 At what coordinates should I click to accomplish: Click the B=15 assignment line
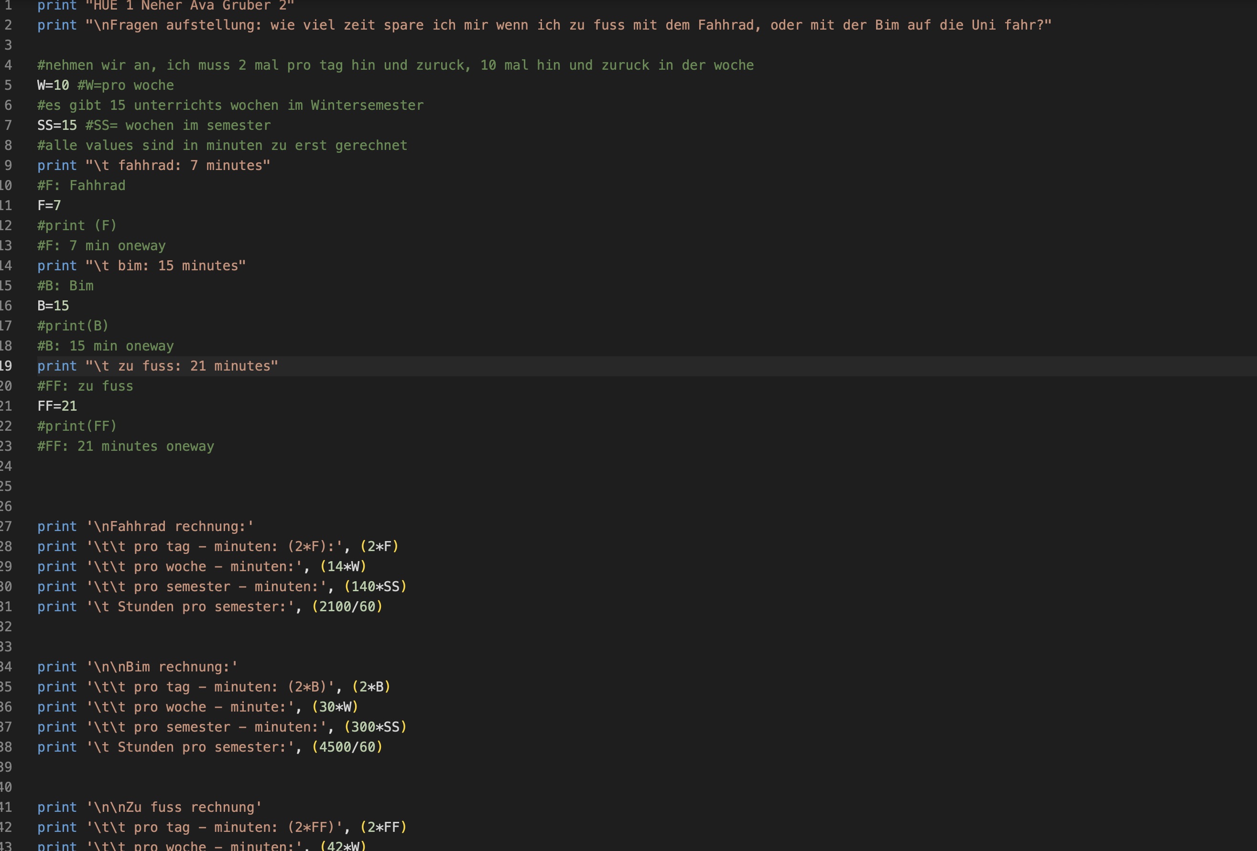[53, 305]
